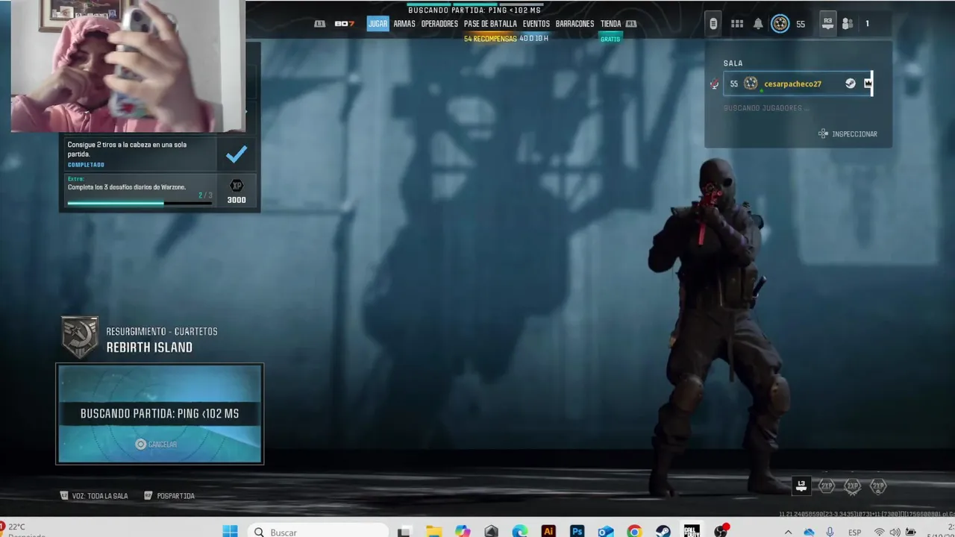Click the Rebirth Island mode emblem
This screenshot has height=537, width=955.
80,337
